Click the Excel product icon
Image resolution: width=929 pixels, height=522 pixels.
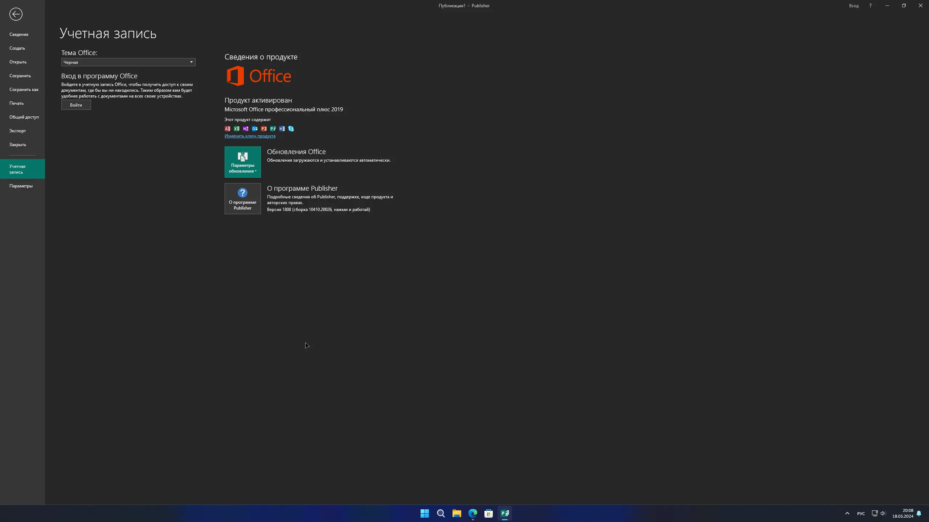(237, 129)
